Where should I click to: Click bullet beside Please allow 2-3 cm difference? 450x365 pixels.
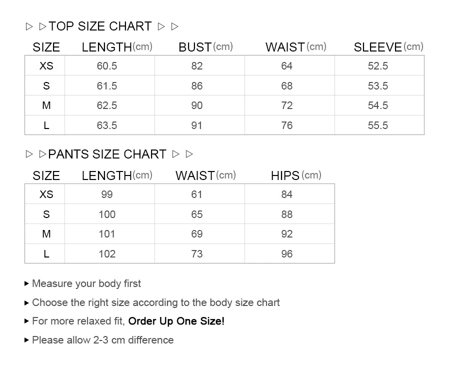[x=26, y=340]
